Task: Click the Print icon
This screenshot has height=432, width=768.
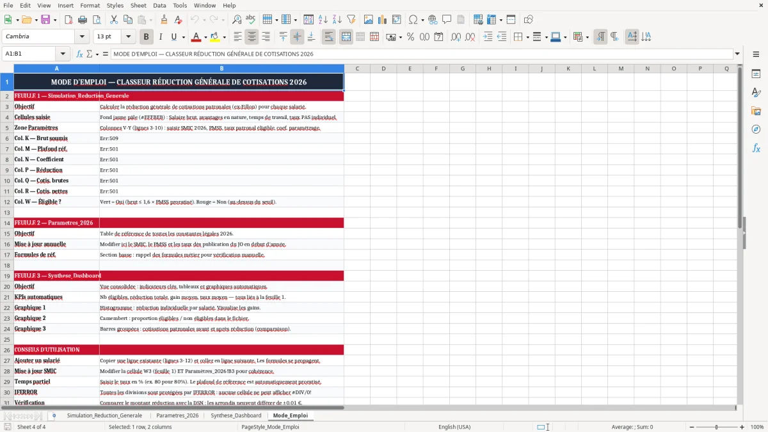Action: [x=83, y=20]
